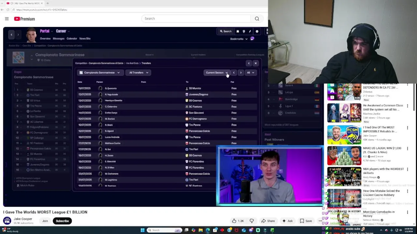The width and height of the screenshot is (417, 234).
Task: Click the YouTube sidebar scrollbar
Action: pos(415,97)
